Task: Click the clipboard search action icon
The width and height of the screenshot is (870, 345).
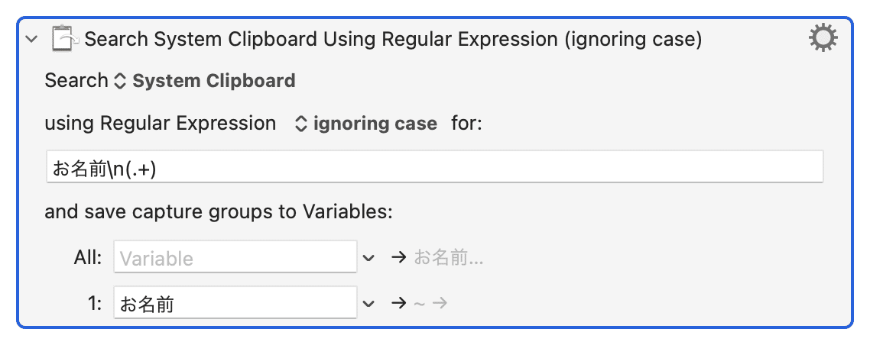Action: click(x=64, y=38)
